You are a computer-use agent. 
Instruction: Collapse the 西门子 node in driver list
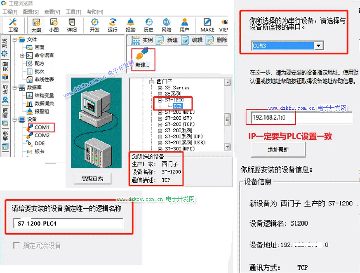[151, 82]
